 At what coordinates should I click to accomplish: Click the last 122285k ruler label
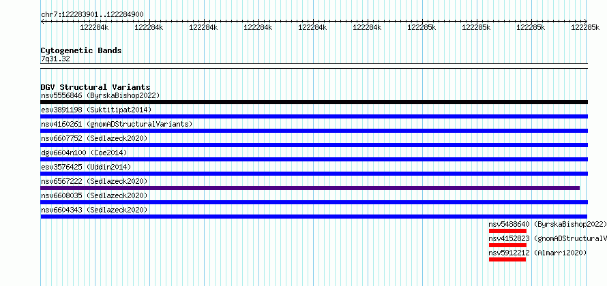tap(586, 27)
